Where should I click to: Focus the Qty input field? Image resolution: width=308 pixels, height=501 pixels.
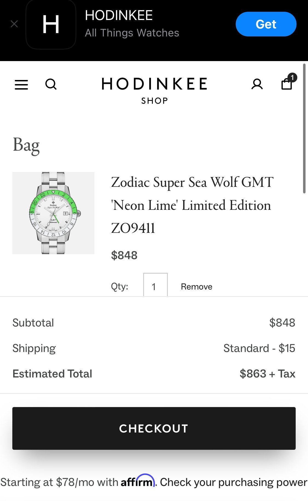(x=155, y=285)
